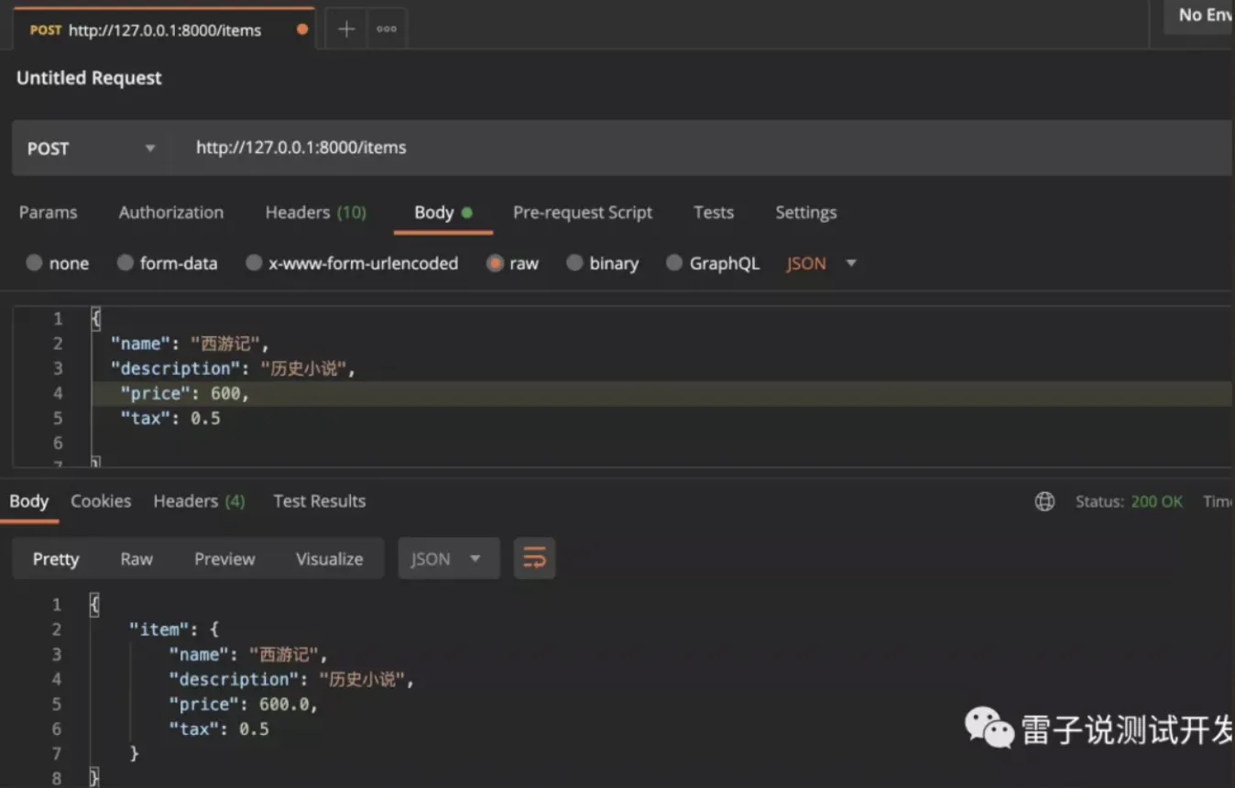Open the response Cookies tab
This screenshot has height=788, width=1235.
click(x=101, y=501)
